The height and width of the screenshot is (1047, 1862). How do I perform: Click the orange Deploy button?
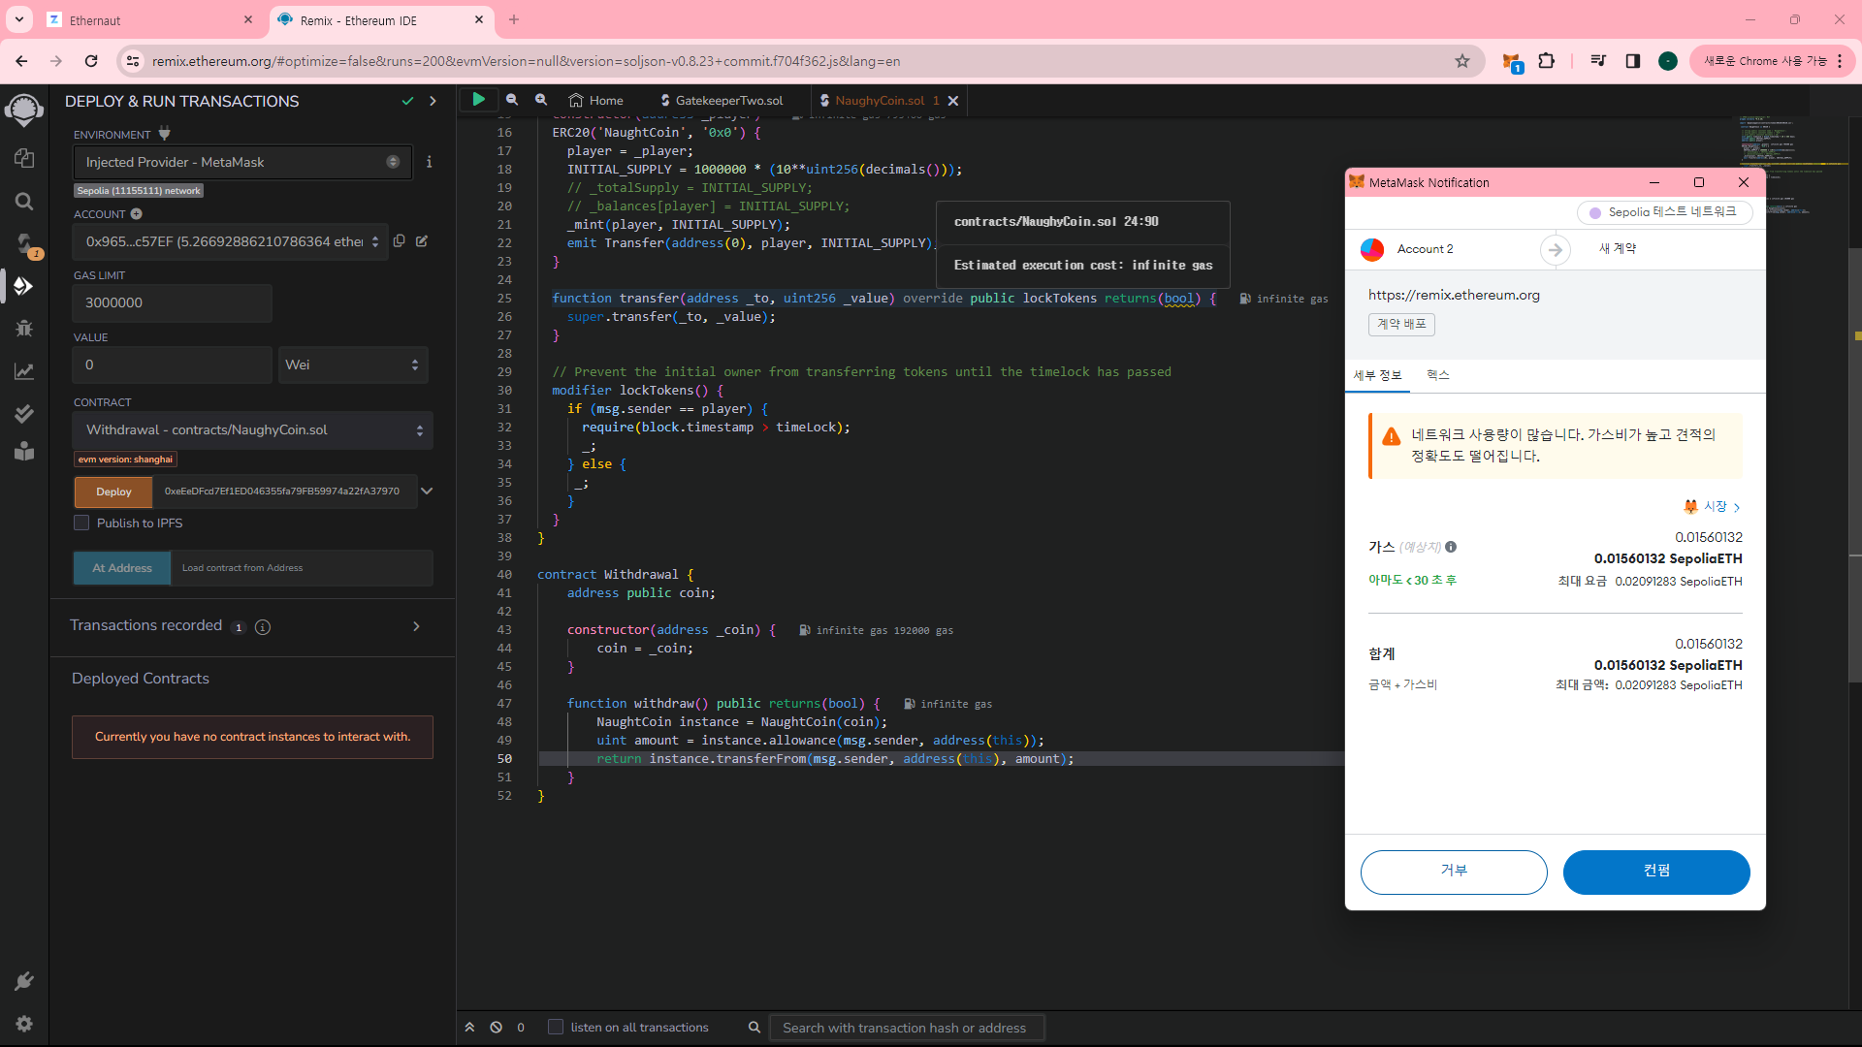tap(113, 492)
